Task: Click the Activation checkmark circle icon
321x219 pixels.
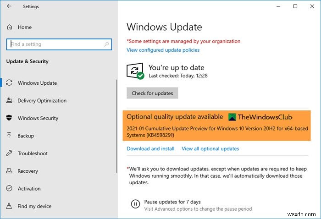Action: [x=9, y=188]
